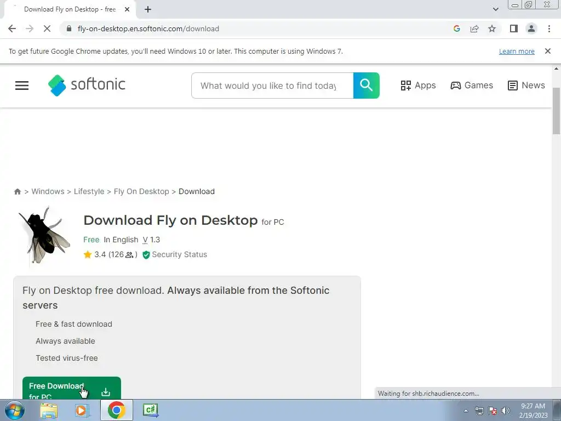Click the 'Always available' list text
This screenshot has height=421, width=561.
tap(66, 341)
